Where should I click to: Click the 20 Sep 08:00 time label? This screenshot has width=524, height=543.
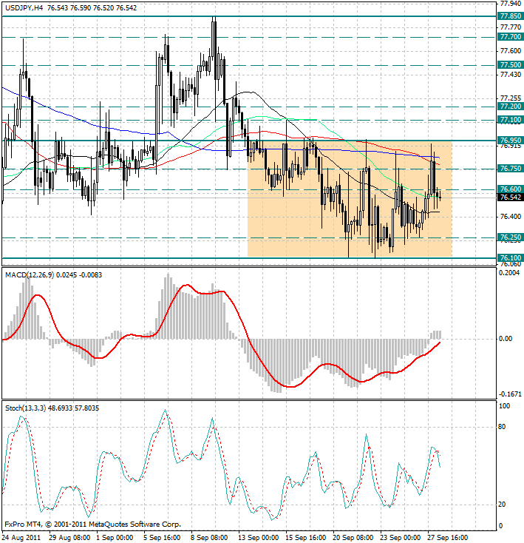coord(353,538)
